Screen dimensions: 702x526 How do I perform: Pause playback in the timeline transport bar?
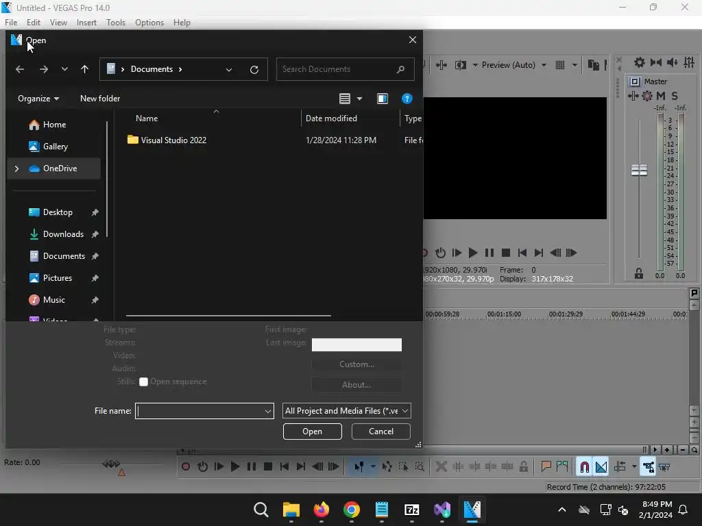252,466
